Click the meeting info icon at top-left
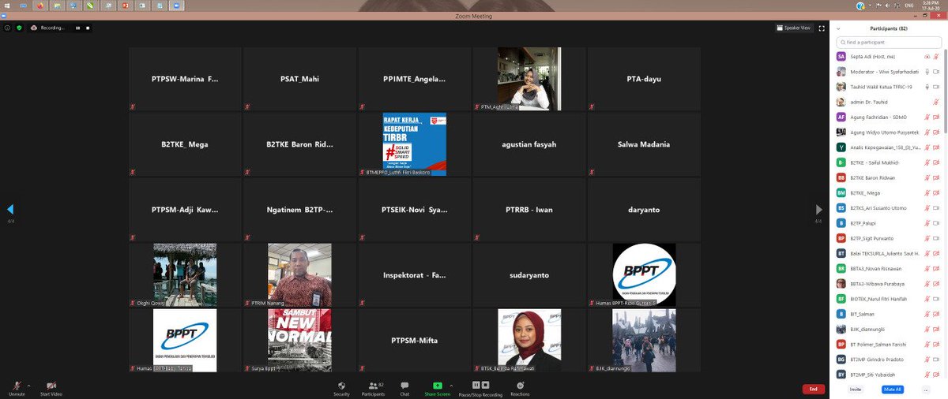This screenshot has width=948, height=399. [x=7, y=28]
